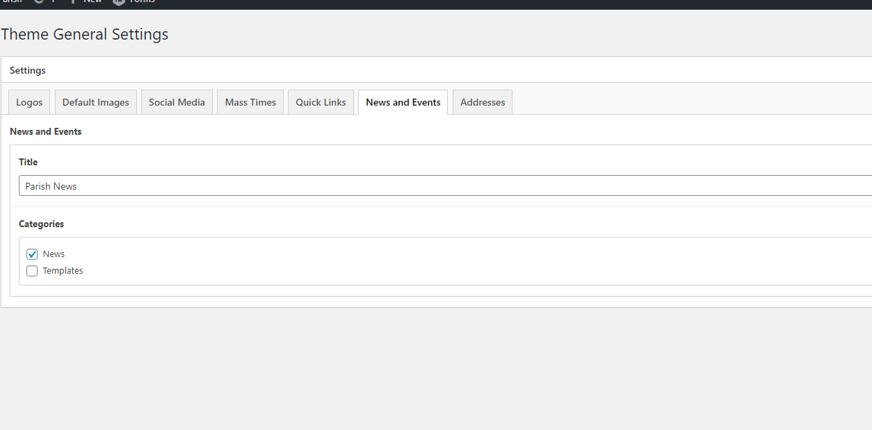The height and width of the screenshot is (430, 872).
Task: Select the Social Media tab
Action: 177,102
